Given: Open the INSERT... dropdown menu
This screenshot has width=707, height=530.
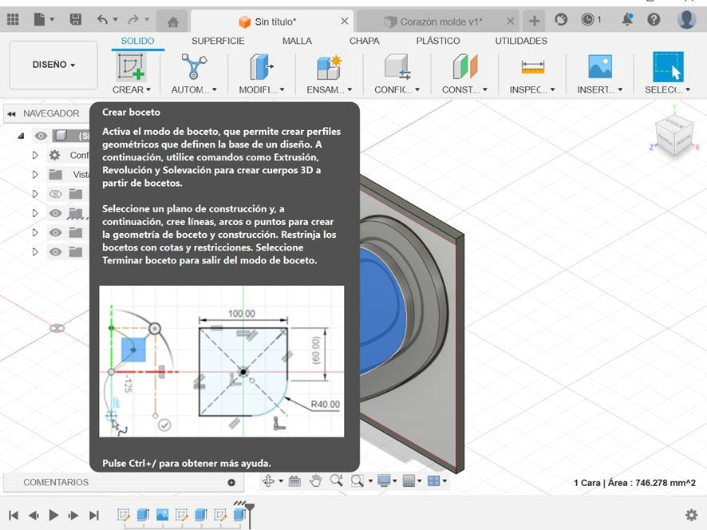Looking at the screenshot, I should pos(600,89).
